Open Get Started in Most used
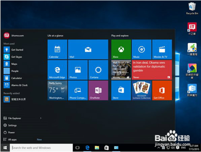Viewport: 201px width, 152px height. pyautogui.click(x=23, y=50)
